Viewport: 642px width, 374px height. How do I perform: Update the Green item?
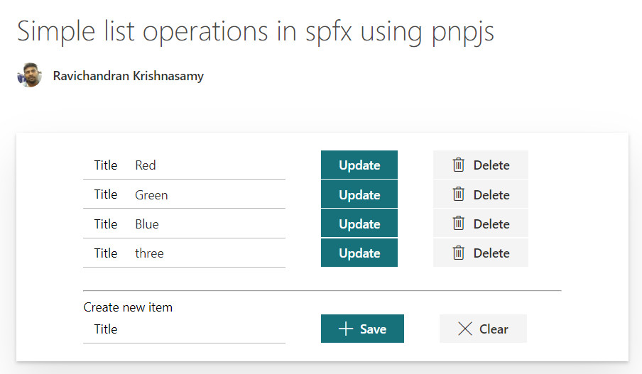tap(359, 194)
